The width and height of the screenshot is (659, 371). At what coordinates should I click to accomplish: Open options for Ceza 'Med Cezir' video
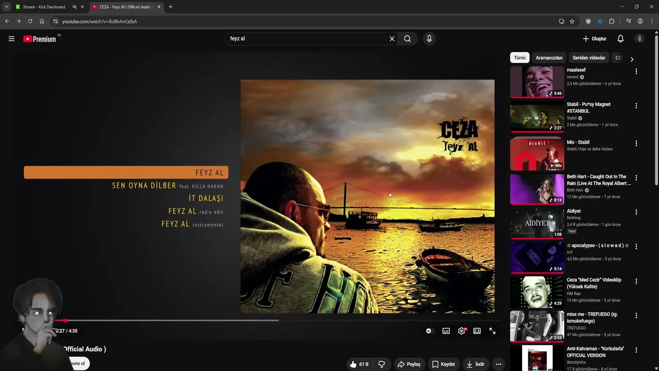coord(636,281)
